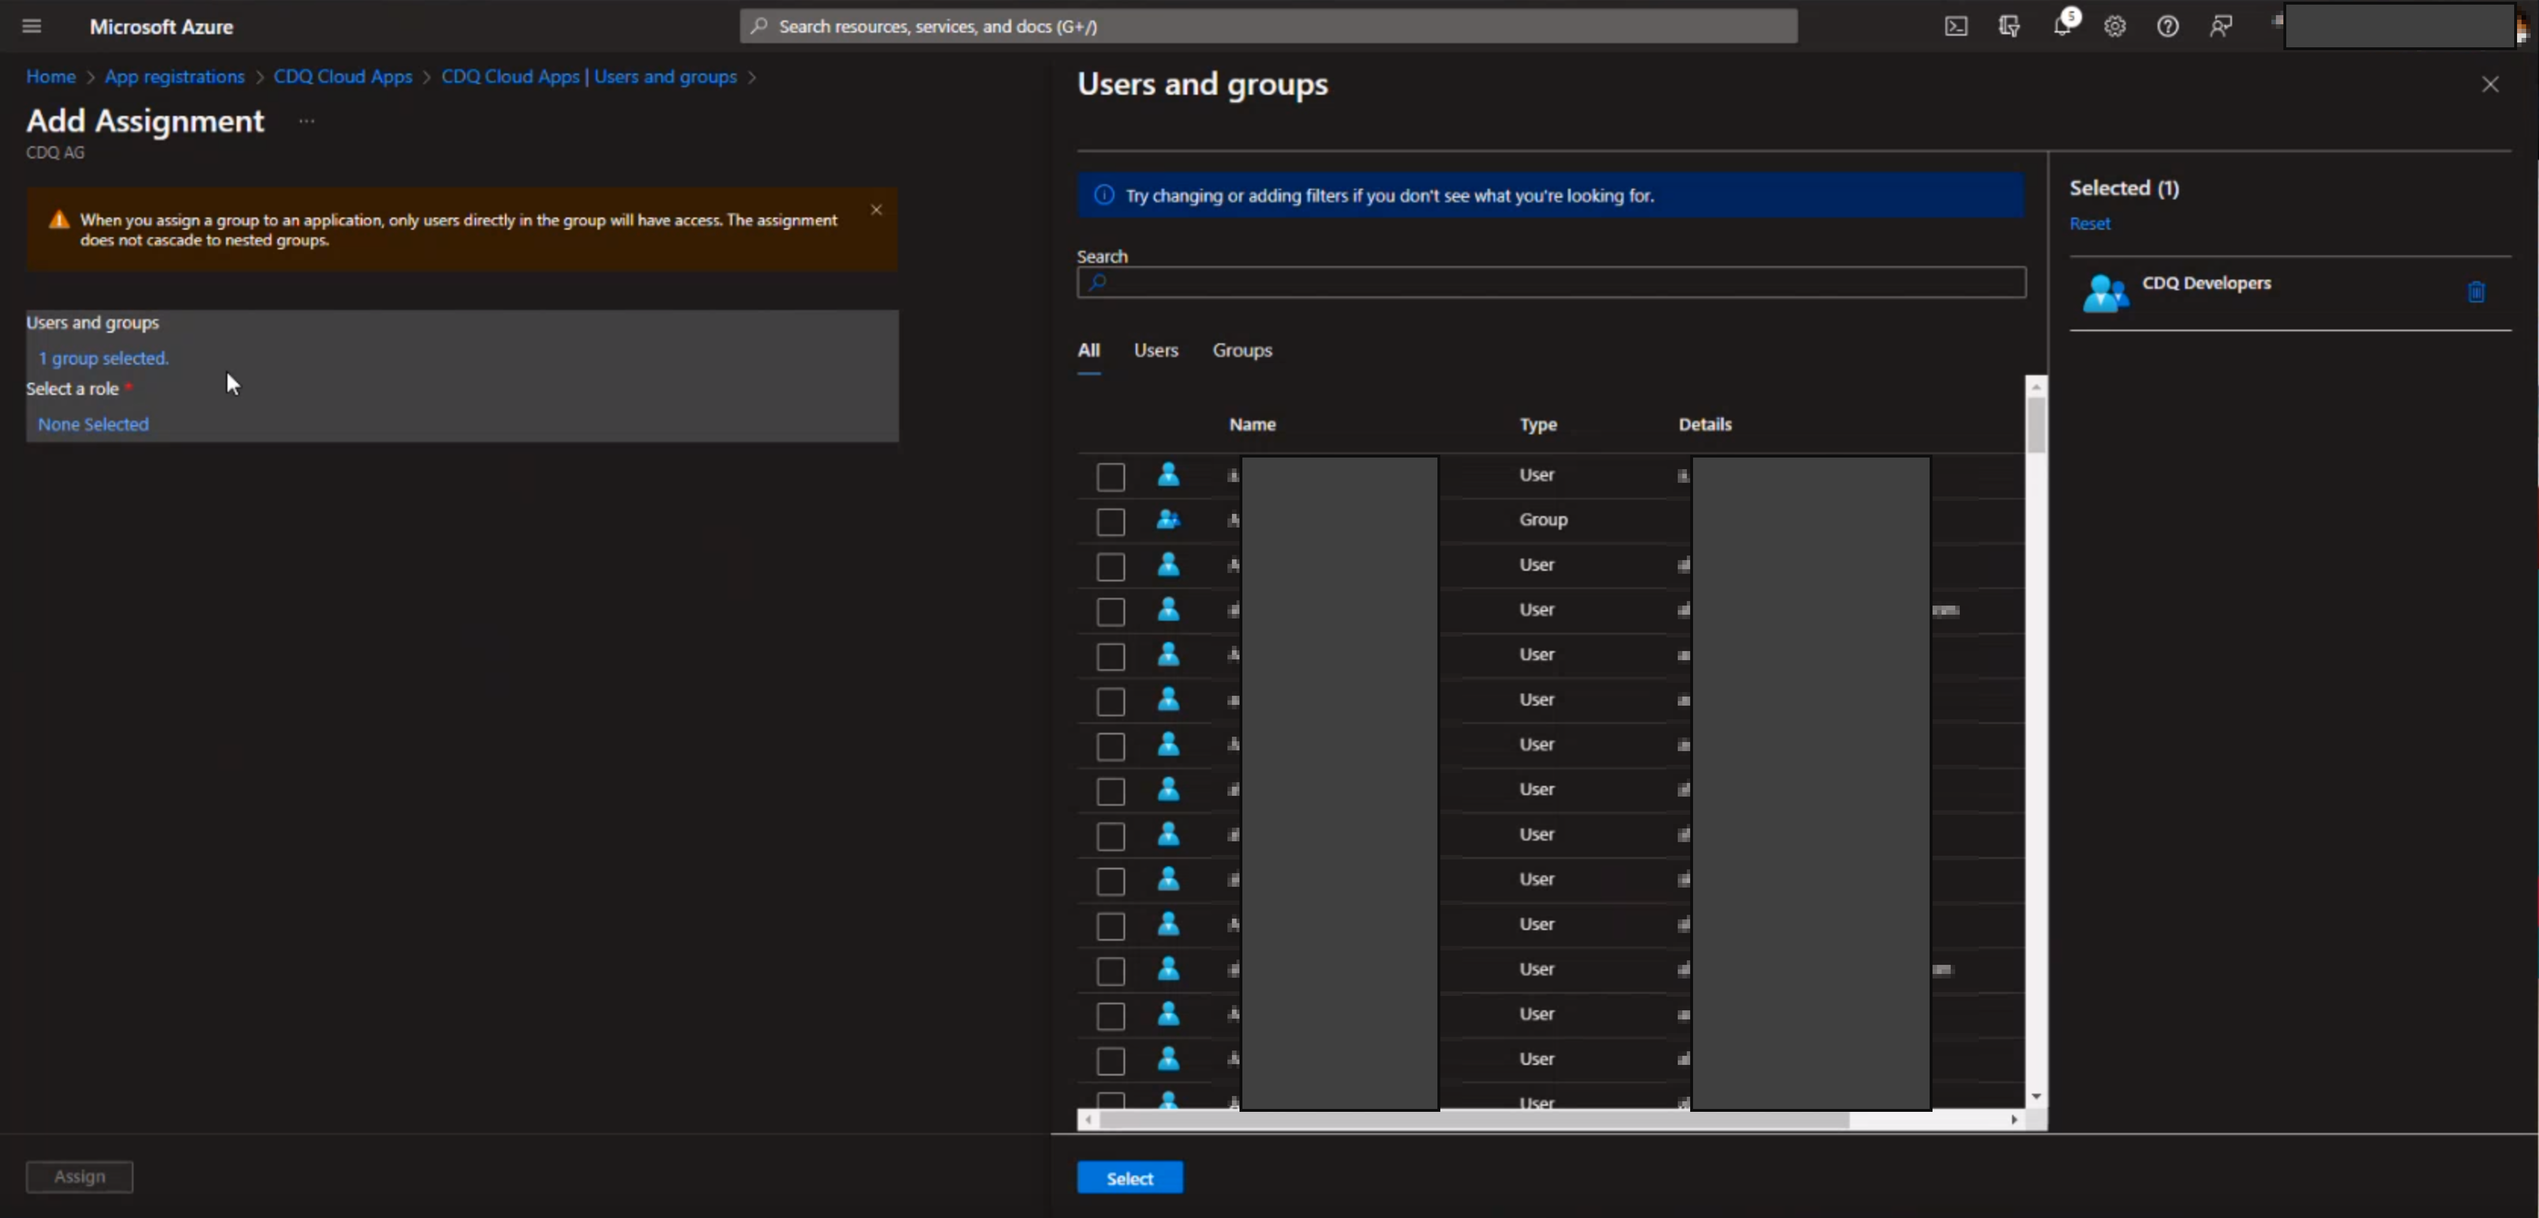The height and width of the screenshot is (1218, 2539).
Task: Click the horizontal scrollbar right arrow
Action: click(2014, 1120)
